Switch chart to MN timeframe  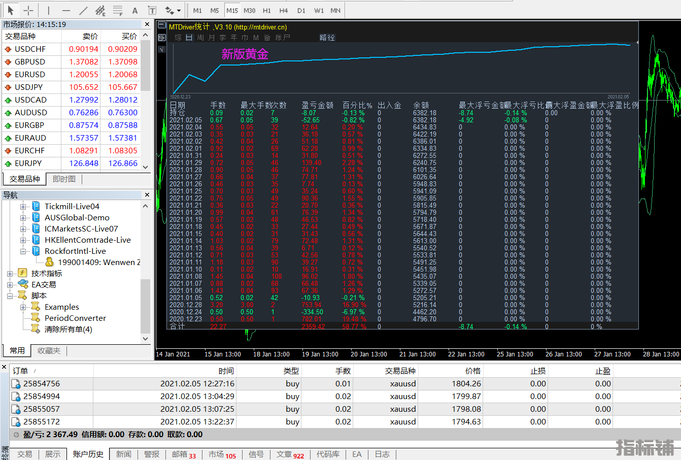pos(335,10)
